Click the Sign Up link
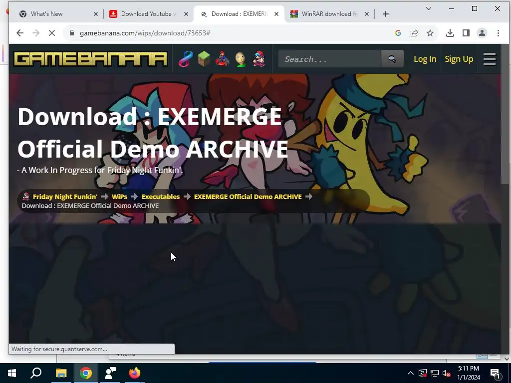Viewport: 511px width, 383px height. pos(459,59)
